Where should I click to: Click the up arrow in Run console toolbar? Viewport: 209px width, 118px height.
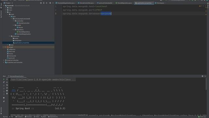point(7,79)
